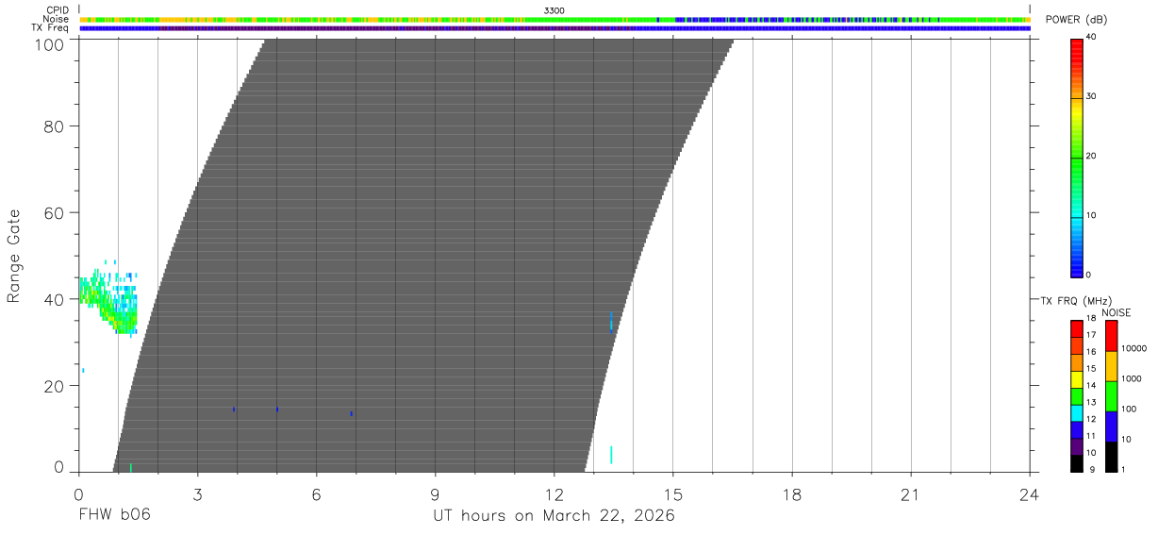The width and height of the screenshot is (1158, 535).
Task: Click the NOISE legend title
Action: [1117, 313]
